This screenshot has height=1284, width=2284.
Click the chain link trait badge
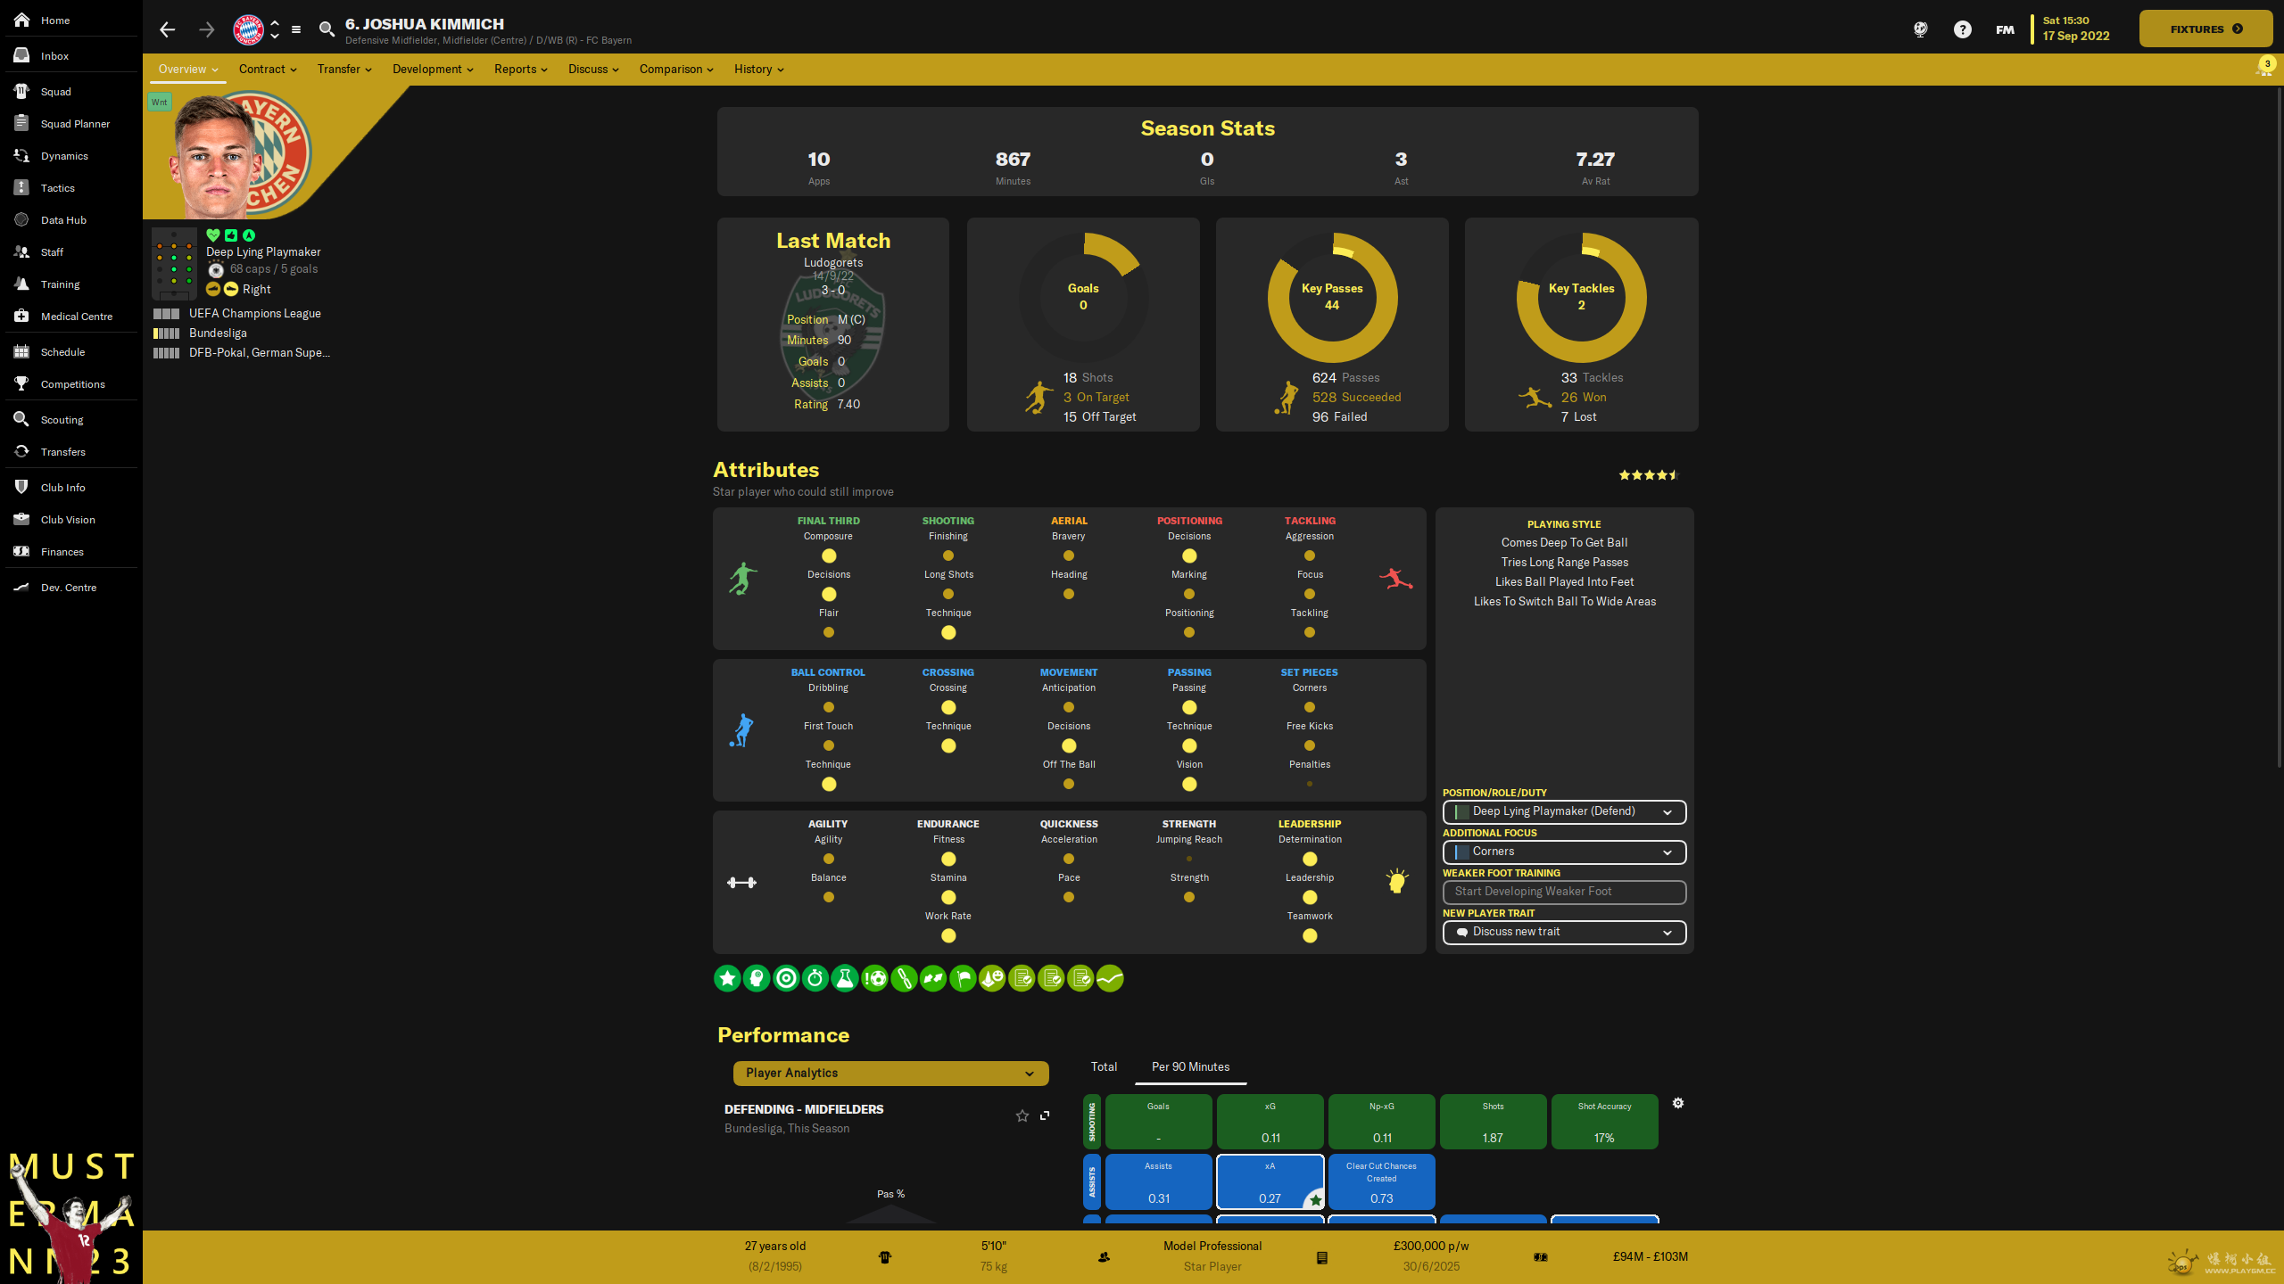click(x=904, y=978)
